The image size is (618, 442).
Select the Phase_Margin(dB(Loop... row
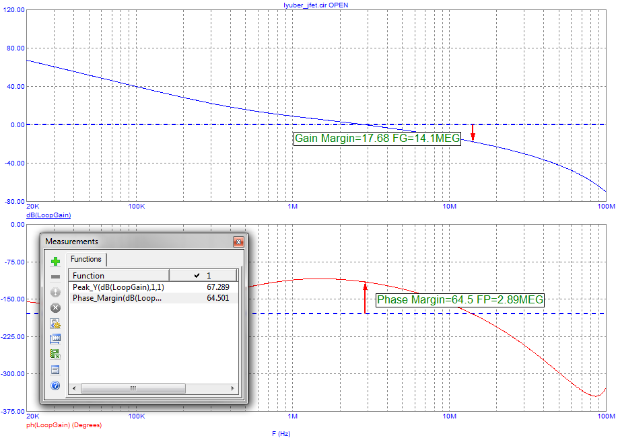(x=153, y=298)
